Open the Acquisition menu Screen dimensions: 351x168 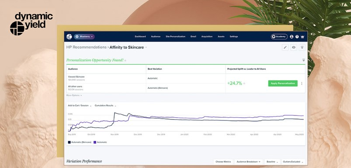point(207,36)
